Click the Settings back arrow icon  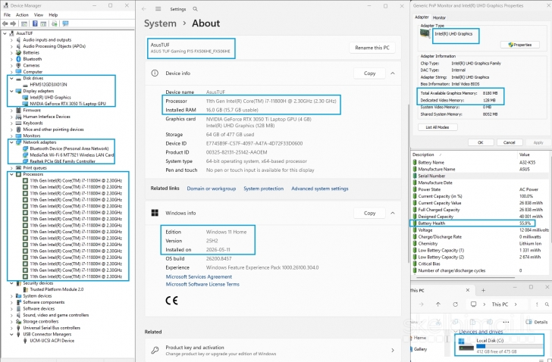coord(143,9)
